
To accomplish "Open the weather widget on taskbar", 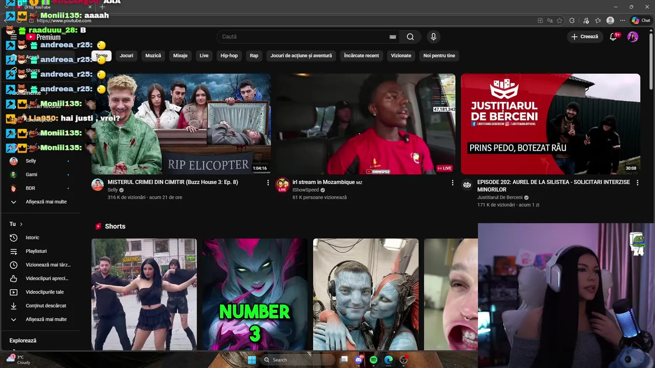I will 18,360.
